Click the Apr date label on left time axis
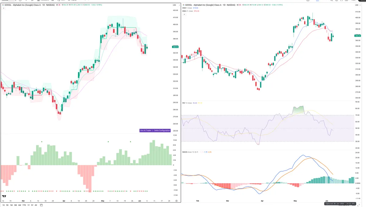 tap(64, 201)
